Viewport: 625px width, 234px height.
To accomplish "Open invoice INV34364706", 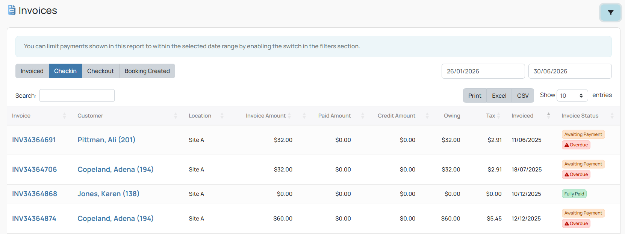I will click(35, 169).
